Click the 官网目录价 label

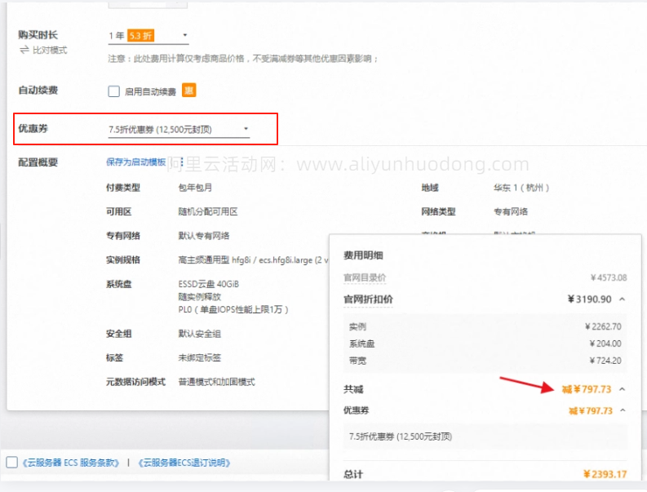pyautogui.click(x=365, y=277)
